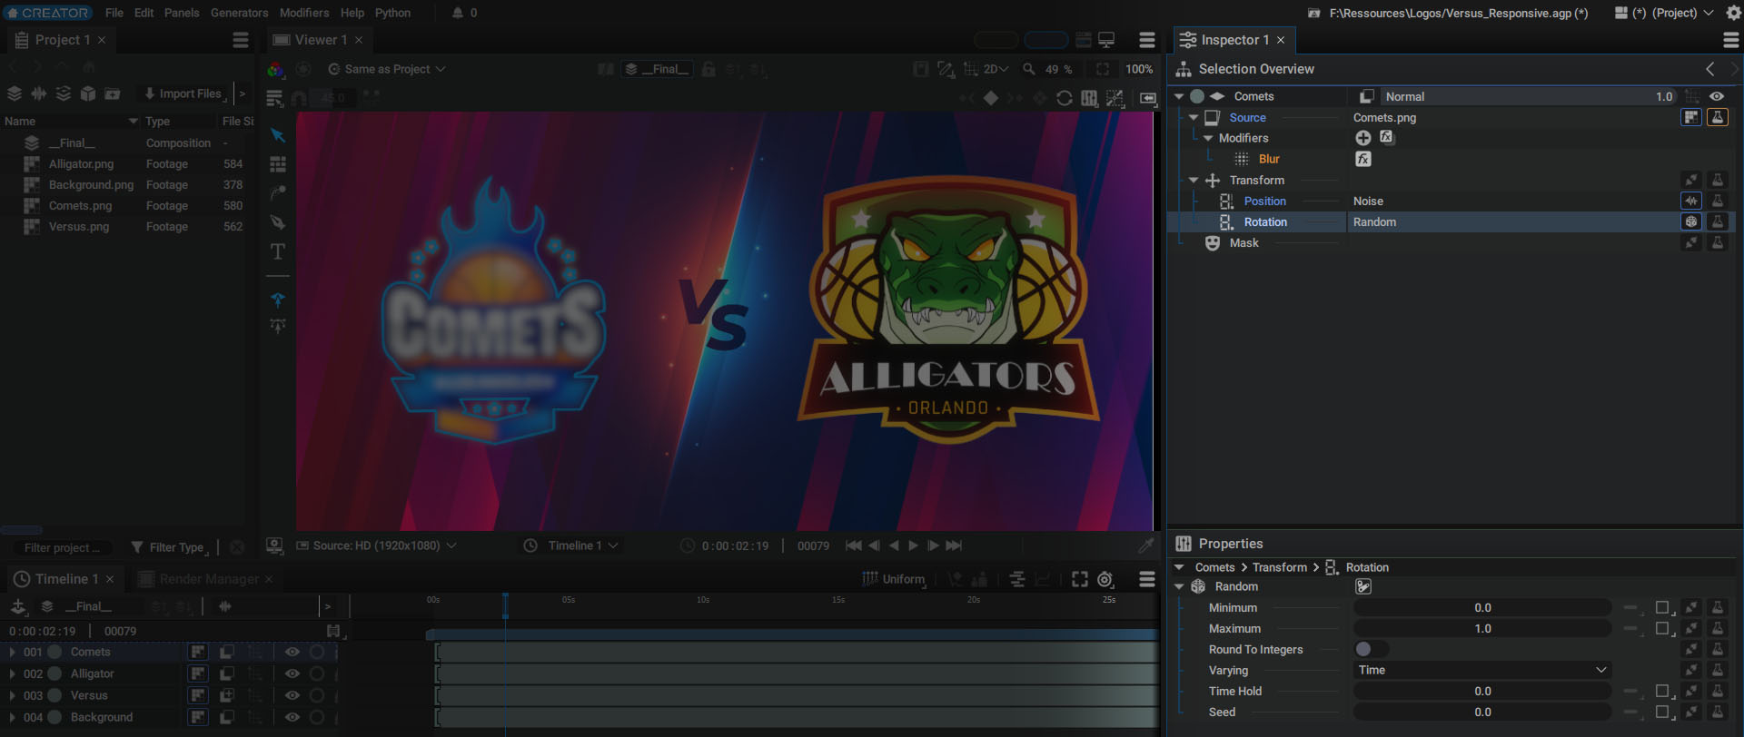Open the File menu
The height and width of the screenshot is (737, 1744).
point(114,13)
